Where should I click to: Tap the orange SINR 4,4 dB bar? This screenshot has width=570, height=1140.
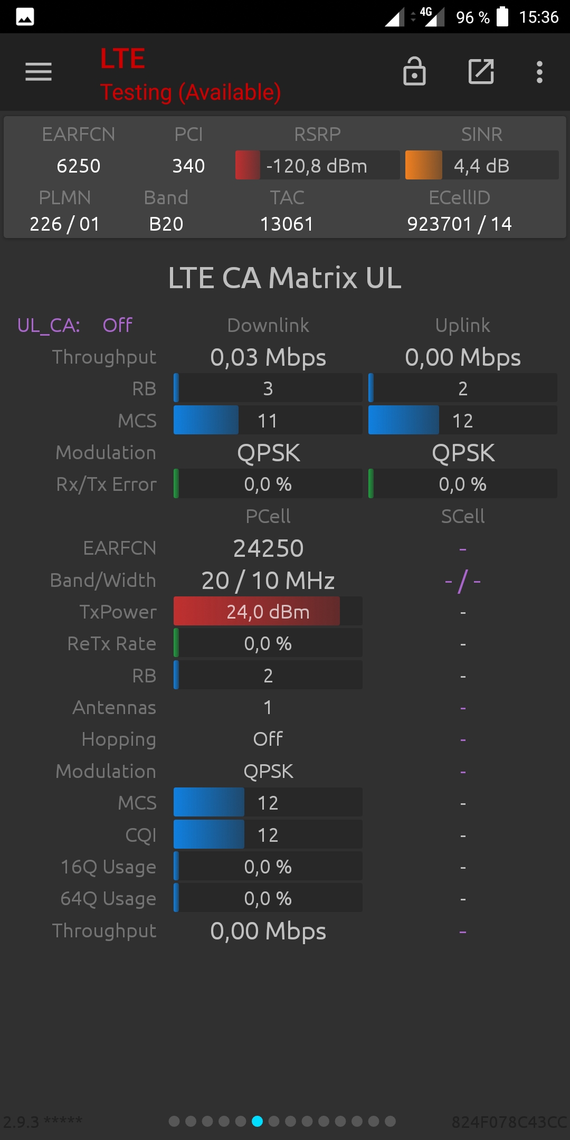(482, 165)
